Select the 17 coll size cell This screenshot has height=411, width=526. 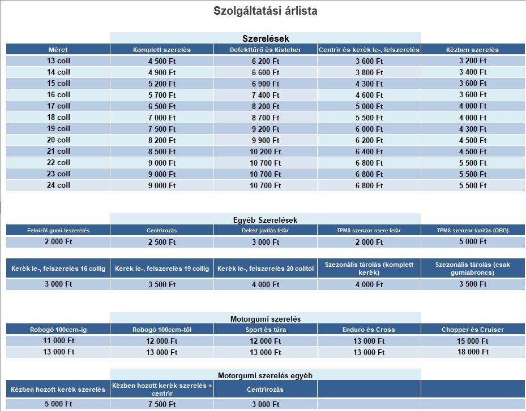58,106
